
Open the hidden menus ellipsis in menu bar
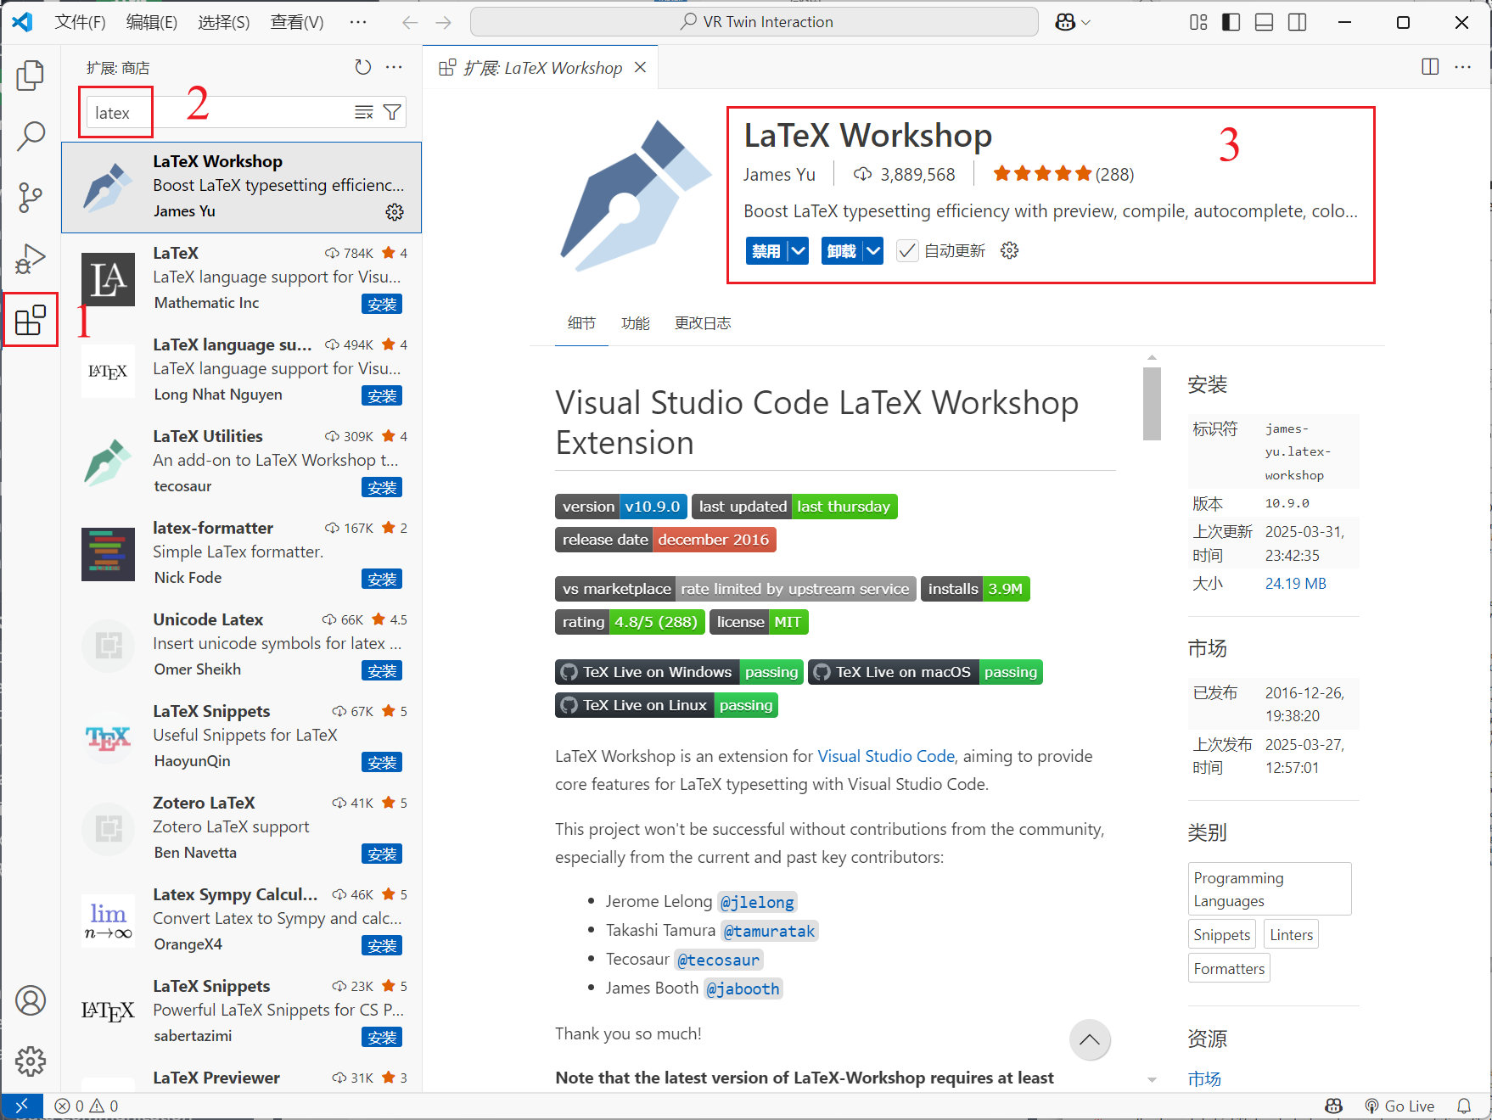(x=358, y=22)
